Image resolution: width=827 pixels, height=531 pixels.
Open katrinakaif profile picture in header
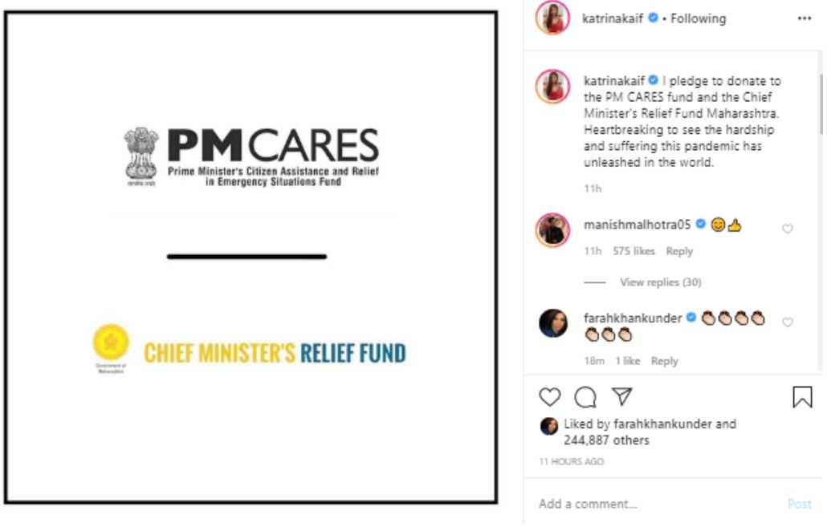tap(552, 18)
